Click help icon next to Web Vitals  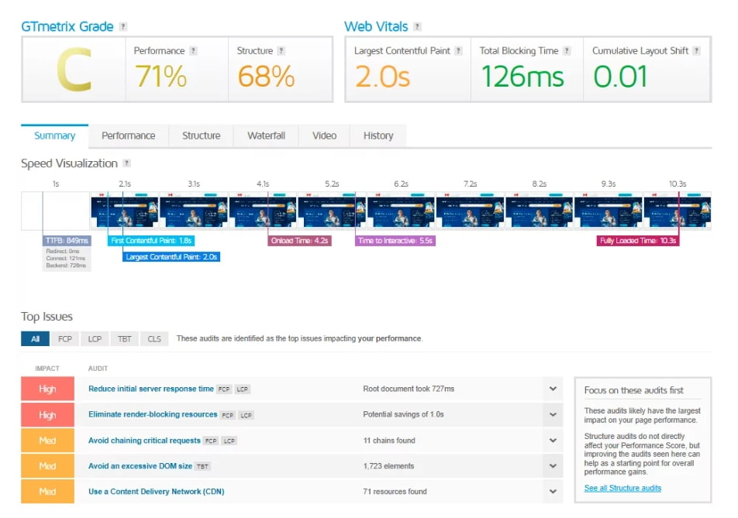pyautogui.click(x=418, y=27)
